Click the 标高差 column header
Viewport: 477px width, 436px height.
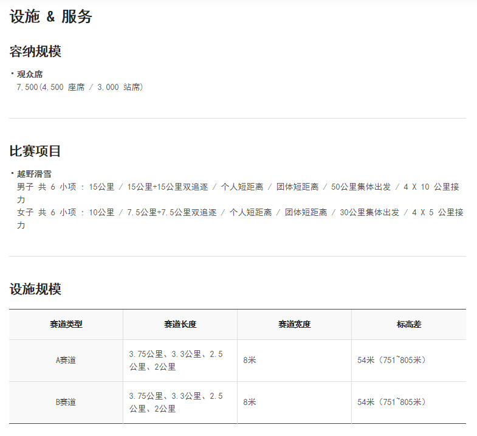click(409, 324)
